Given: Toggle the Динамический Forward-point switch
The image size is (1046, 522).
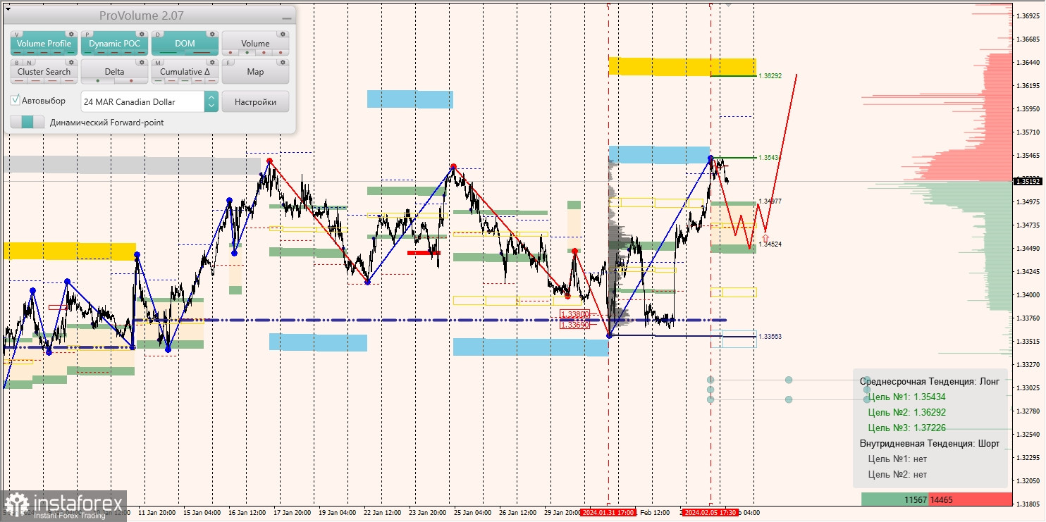Looking at the screenshot, I should coord(27,122).
